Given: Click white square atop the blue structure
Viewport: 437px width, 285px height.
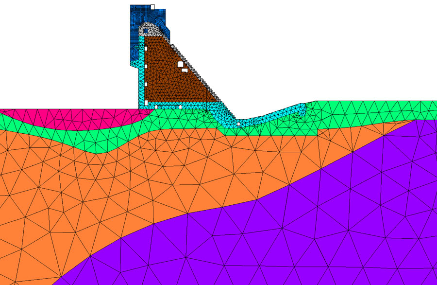Looking at the screenshot, I should pyautogui.click(x=152, y=6).
